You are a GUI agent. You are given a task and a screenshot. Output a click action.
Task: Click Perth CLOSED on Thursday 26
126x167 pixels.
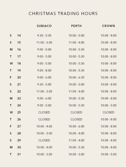(x=76, y=119)
